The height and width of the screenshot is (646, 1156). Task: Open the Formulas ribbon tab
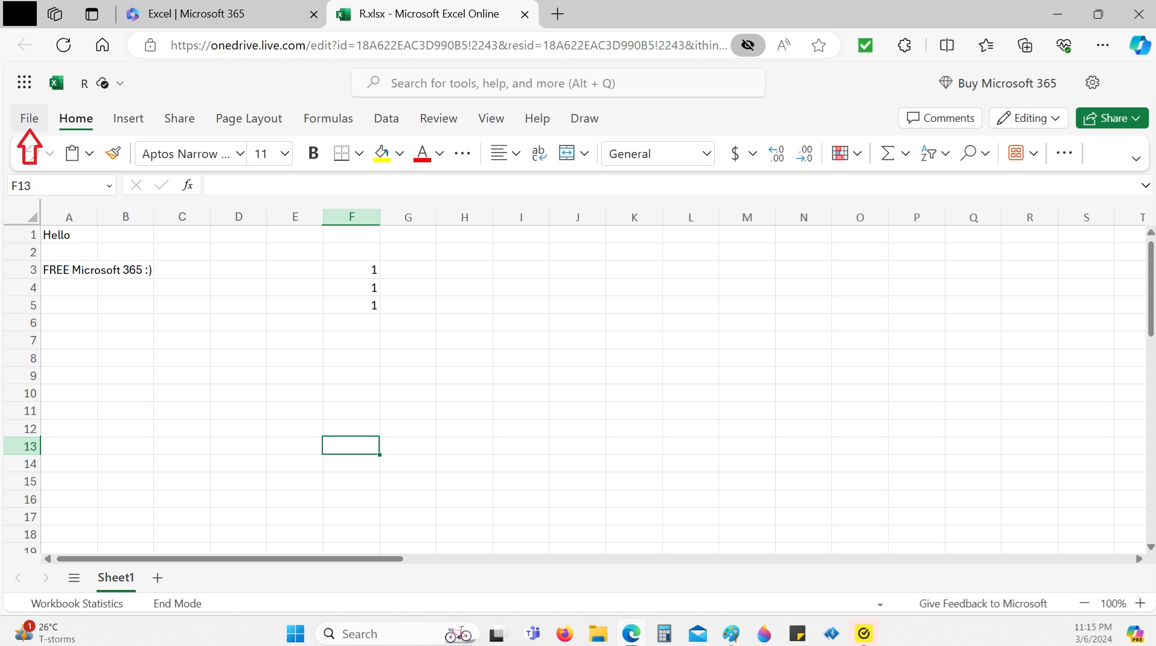tap(328, 118)
